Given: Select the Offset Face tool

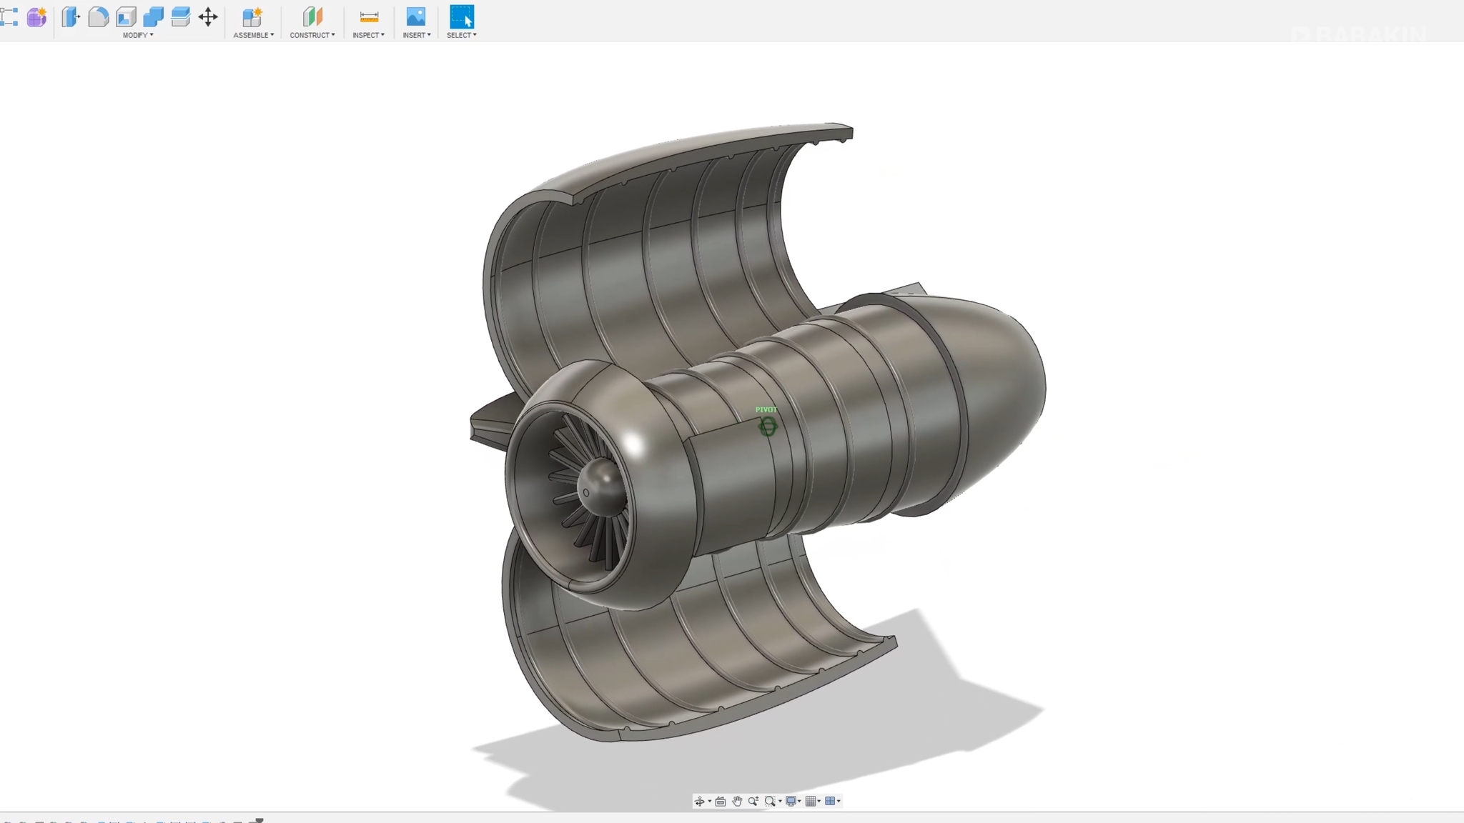Looking at the screenshot, I should [180, 16].
